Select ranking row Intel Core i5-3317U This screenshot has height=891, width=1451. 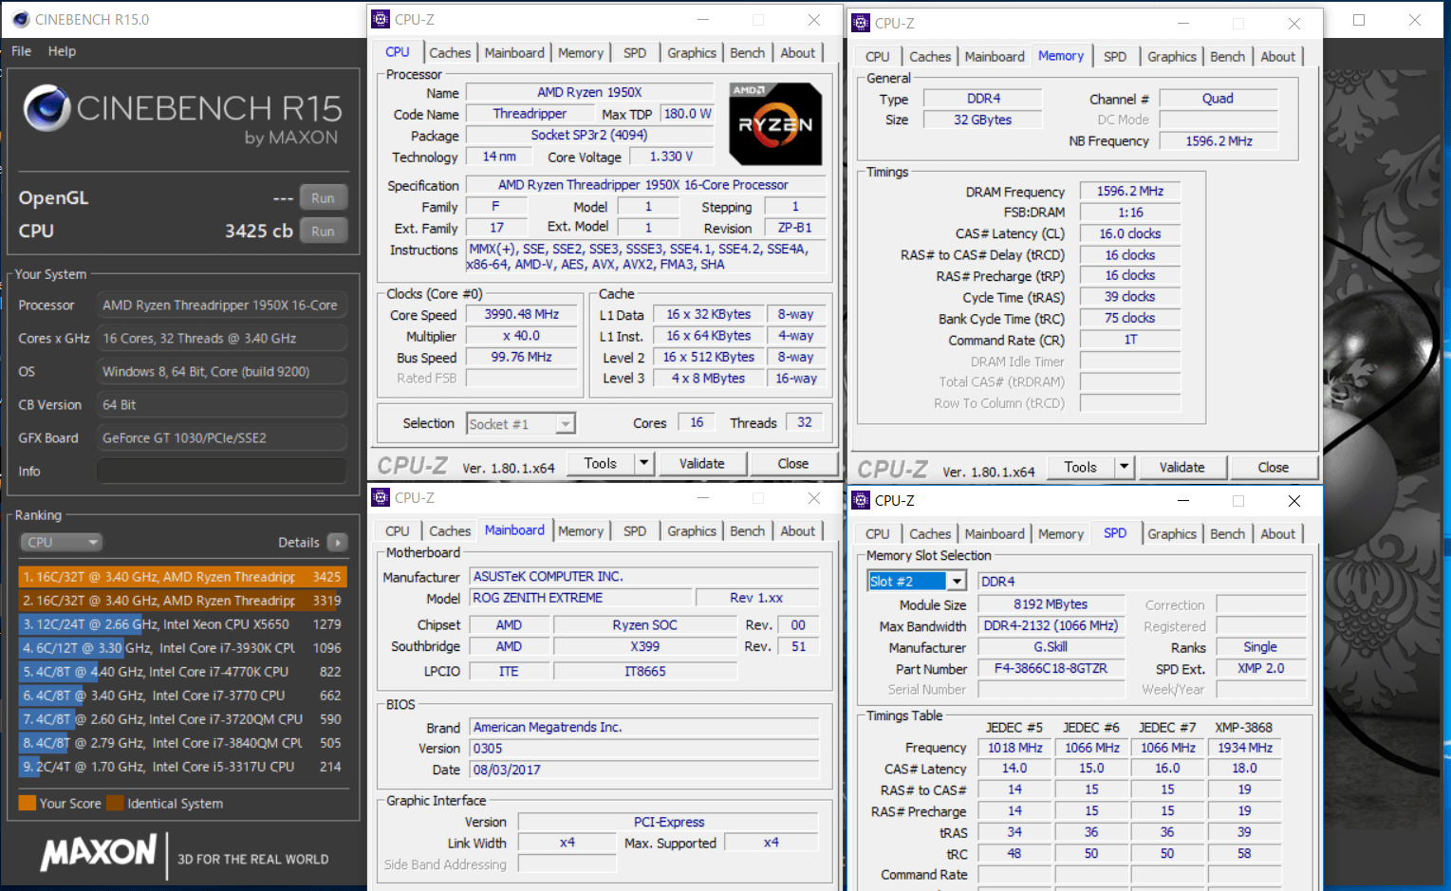[182, 767]
